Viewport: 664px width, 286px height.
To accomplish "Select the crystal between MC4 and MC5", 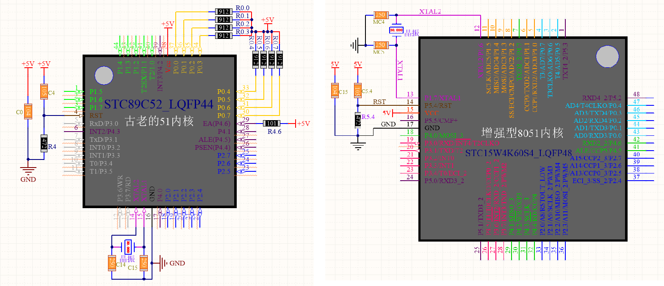I will pyautogui.click(x=397, y=30).
